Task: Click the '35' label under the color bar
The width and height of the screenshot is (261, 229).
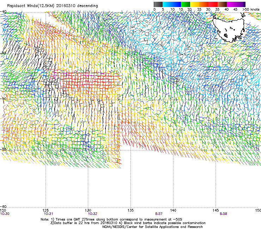Action: pos(217,10)
